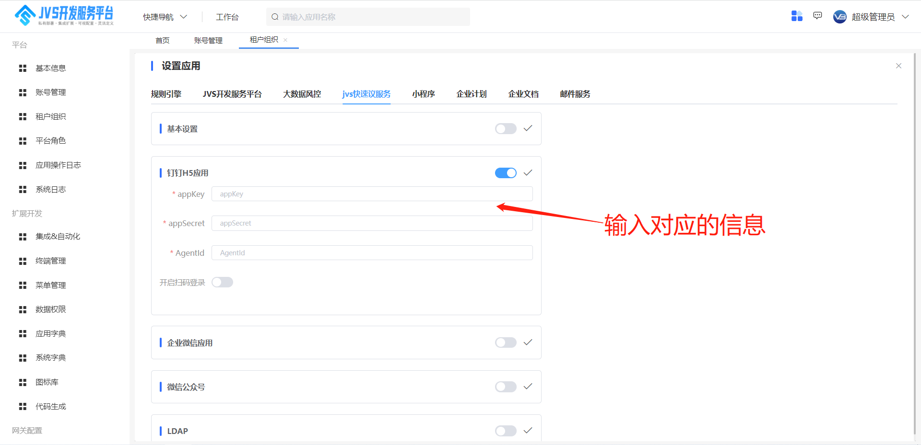Click the grid icon beside 系统日志
Viewport: 921px width, 445px height.
coord(23,190)
